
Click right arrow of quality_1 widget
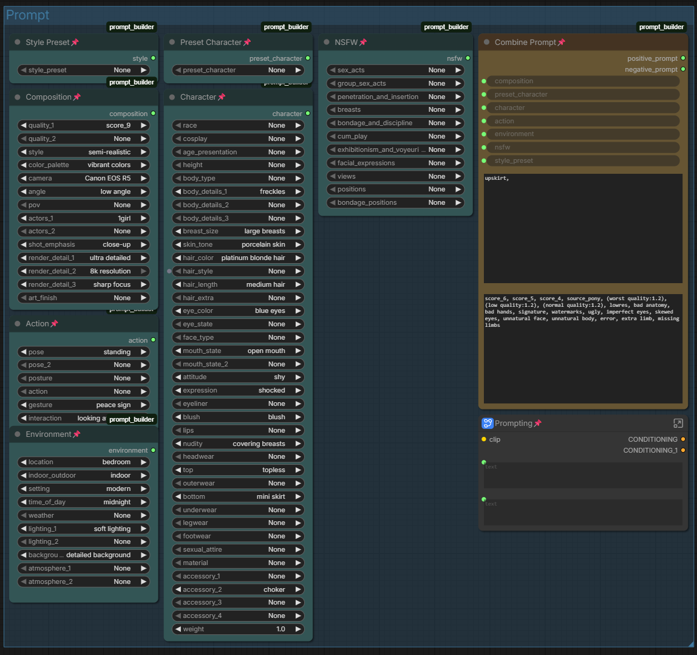point(143,126)
